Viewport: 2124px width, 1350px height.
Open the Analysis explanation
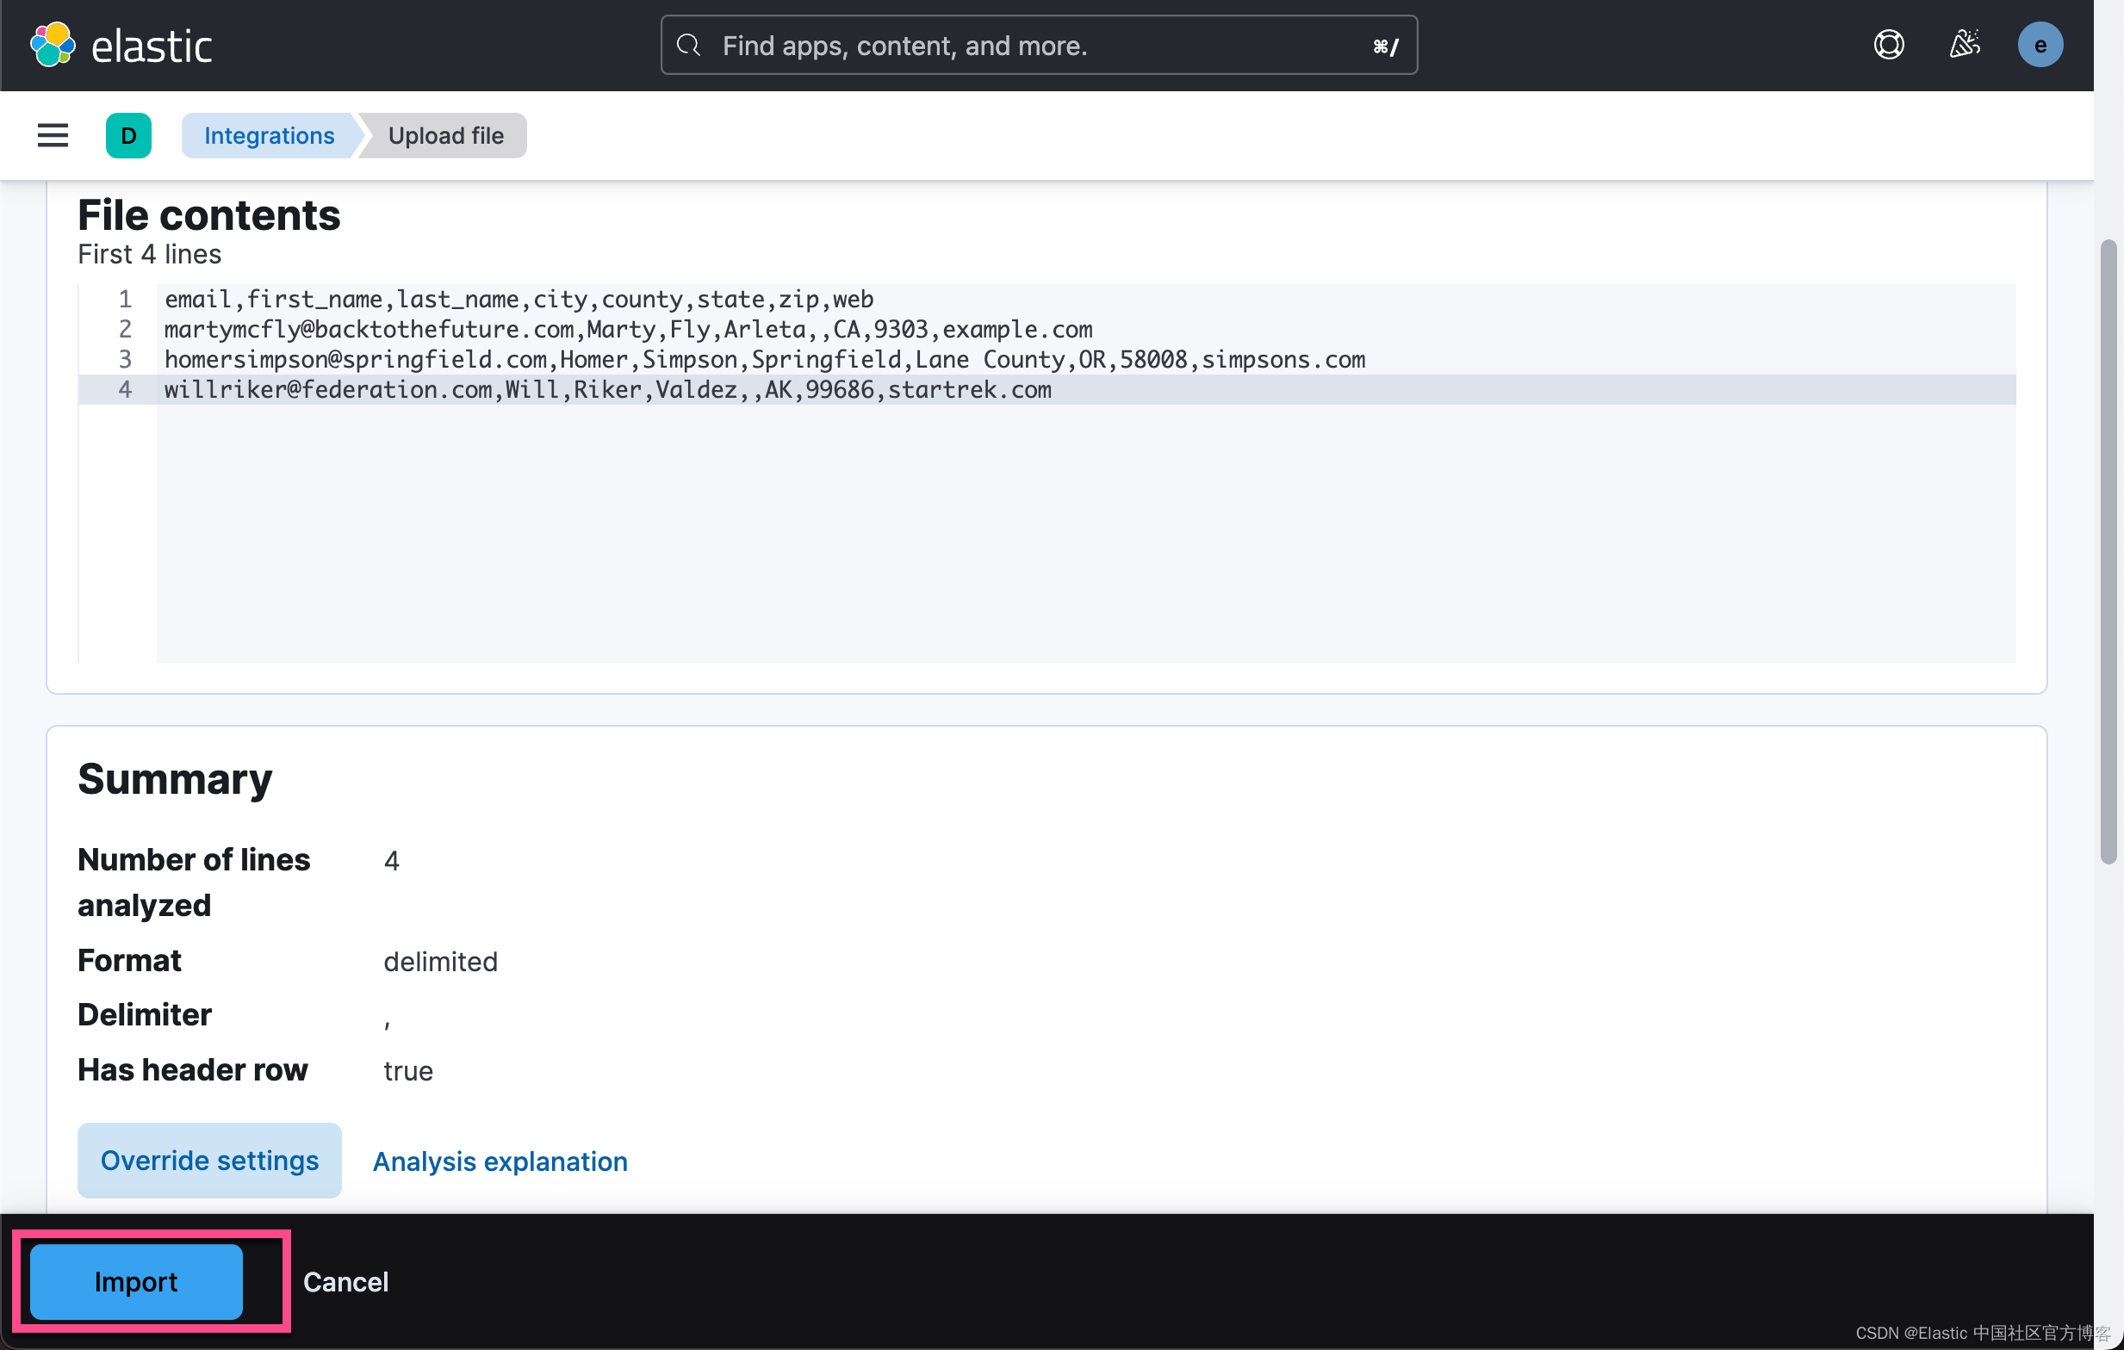click(x=500, y=1161)
